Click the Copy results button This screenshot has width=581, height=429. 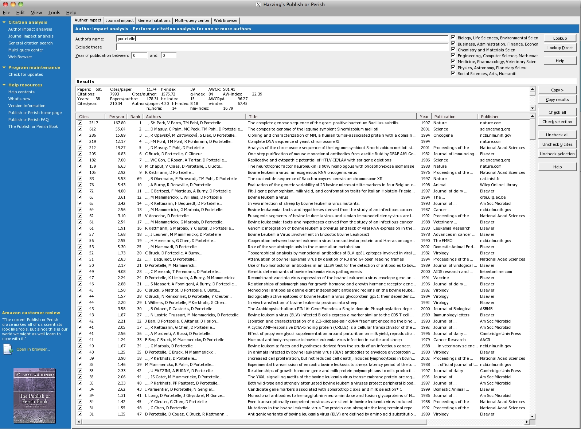[557, 100]
